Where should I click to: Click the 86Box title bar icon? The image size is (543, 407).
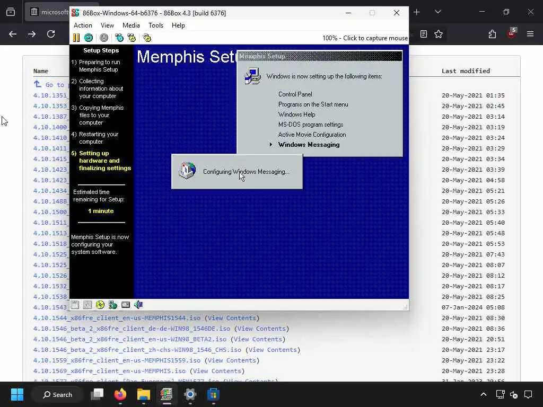[x=75, y=13]
